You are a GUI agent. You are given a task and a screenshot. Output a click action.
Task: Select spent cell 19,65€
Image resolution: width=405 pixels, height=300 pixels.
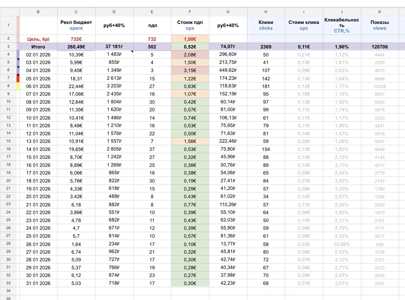76,149
